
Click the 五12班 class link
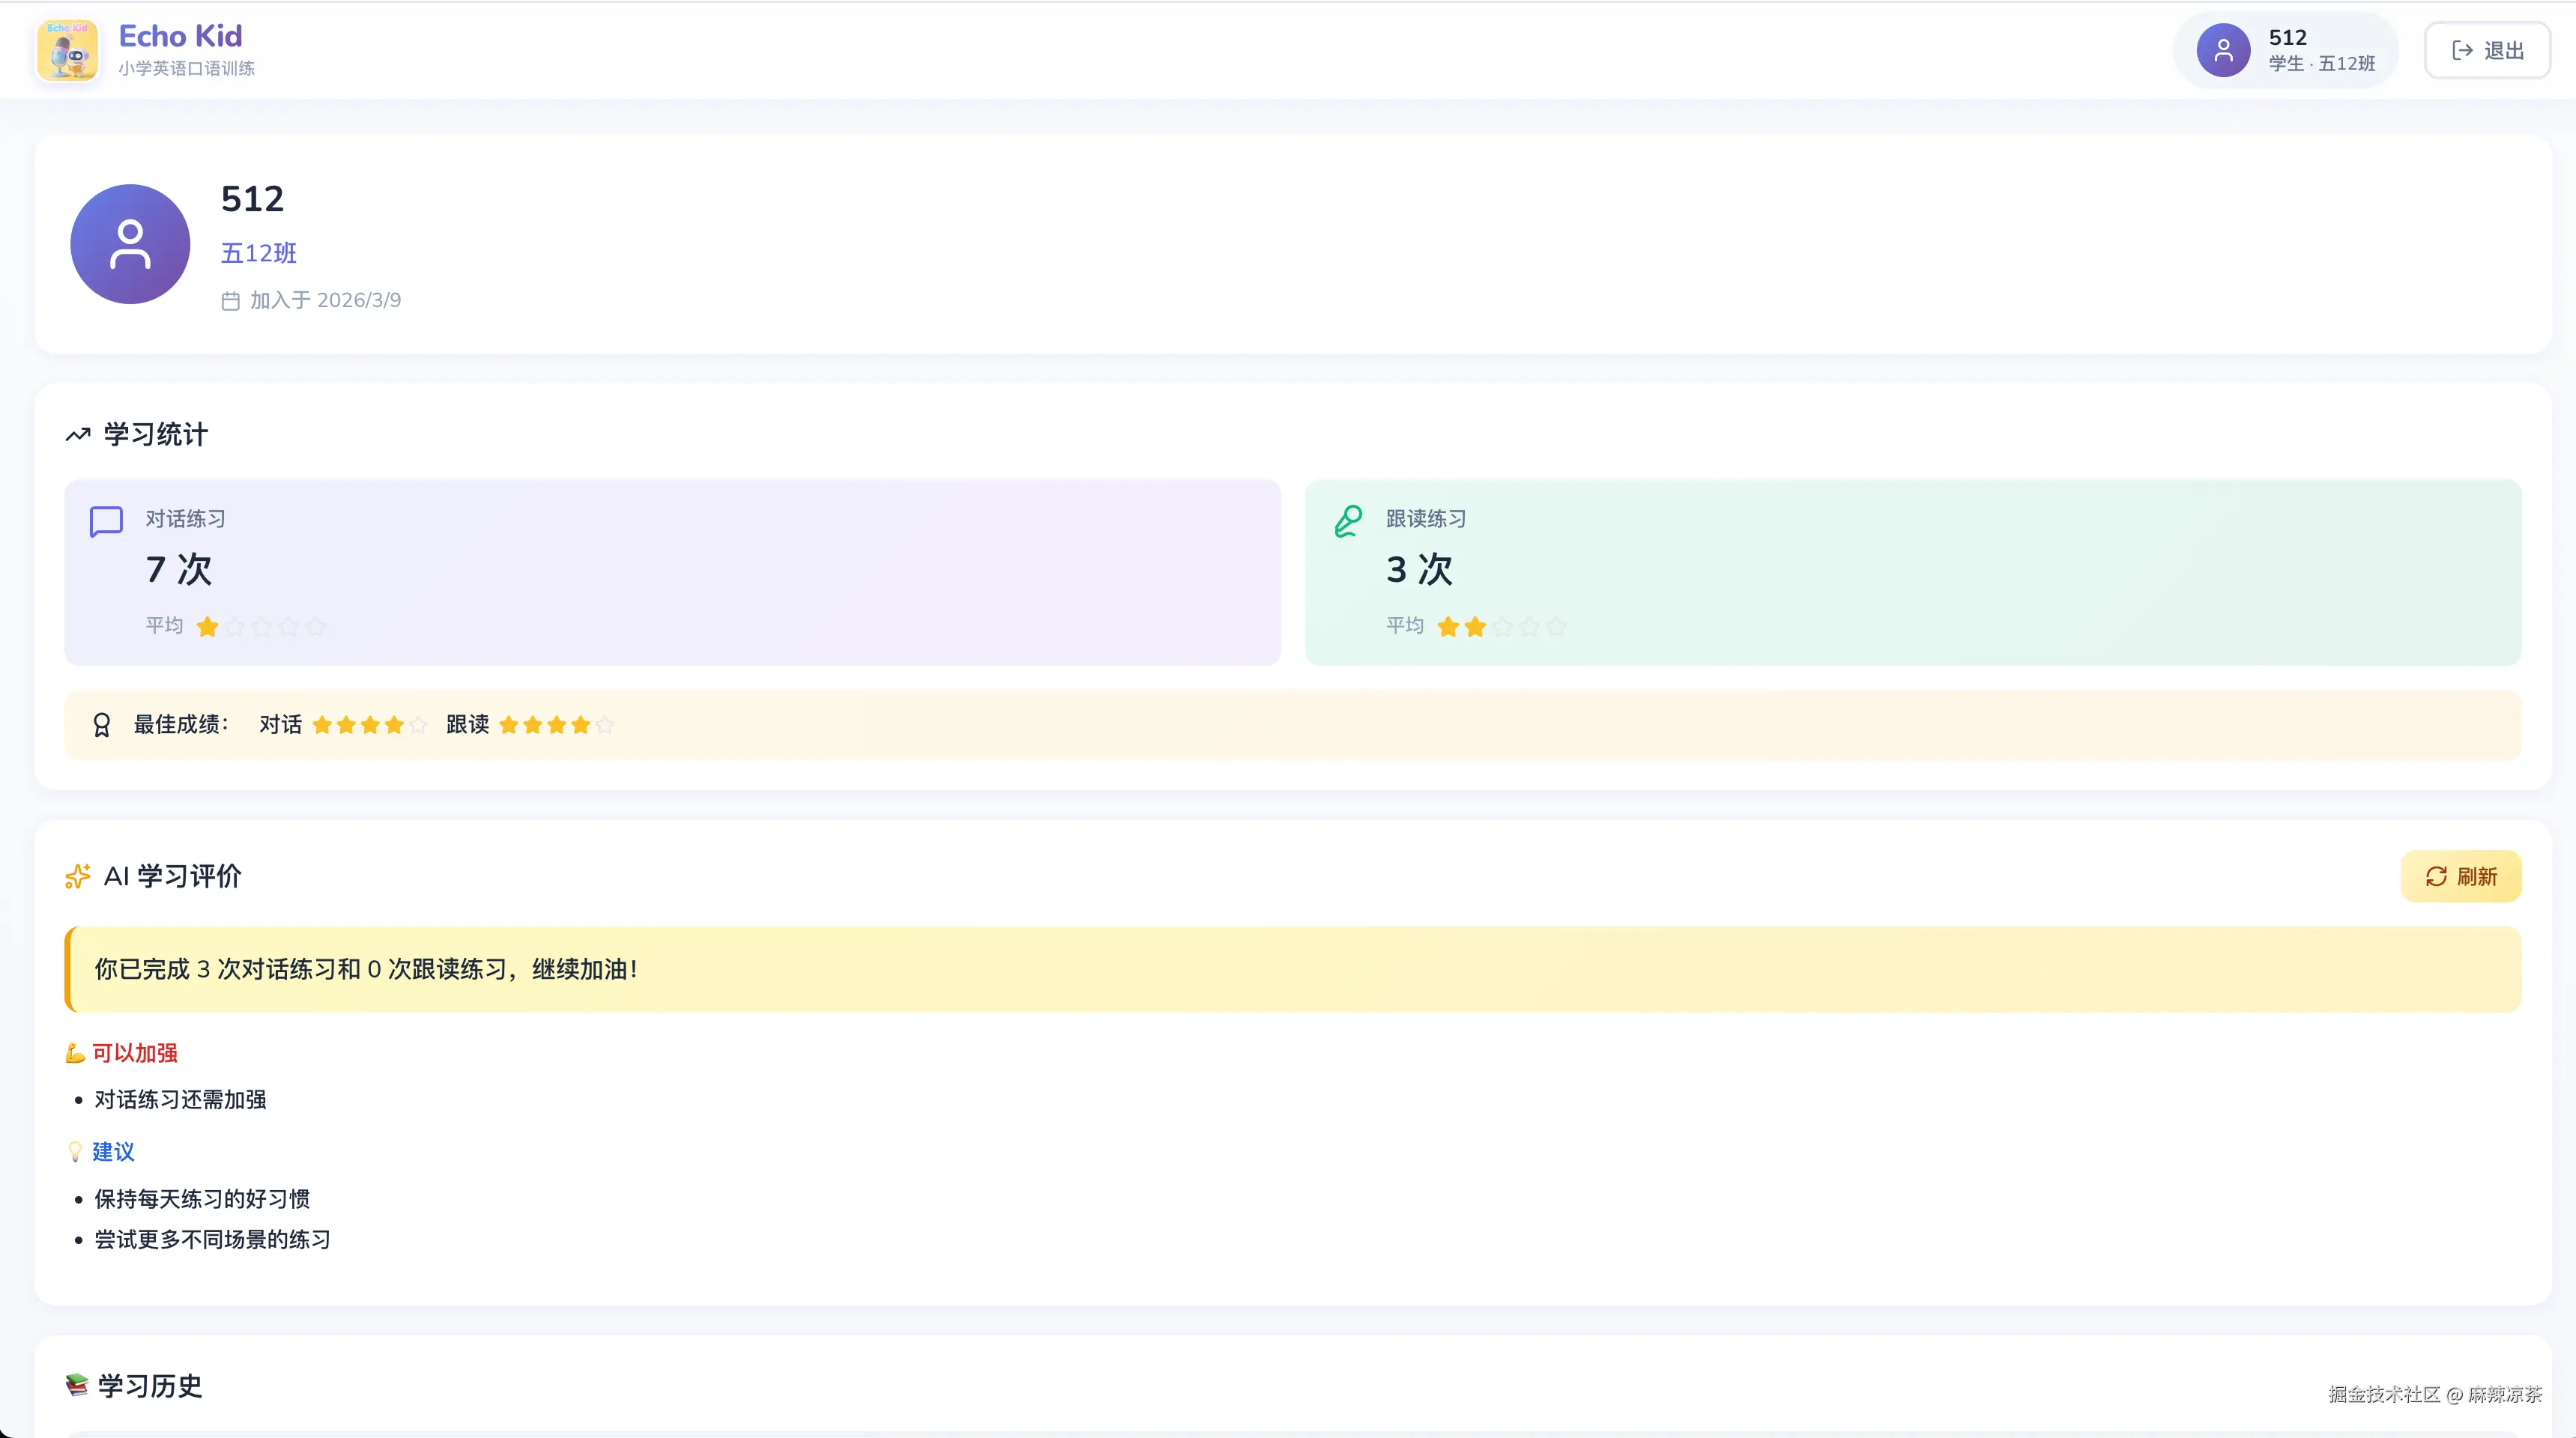point(258,253)
